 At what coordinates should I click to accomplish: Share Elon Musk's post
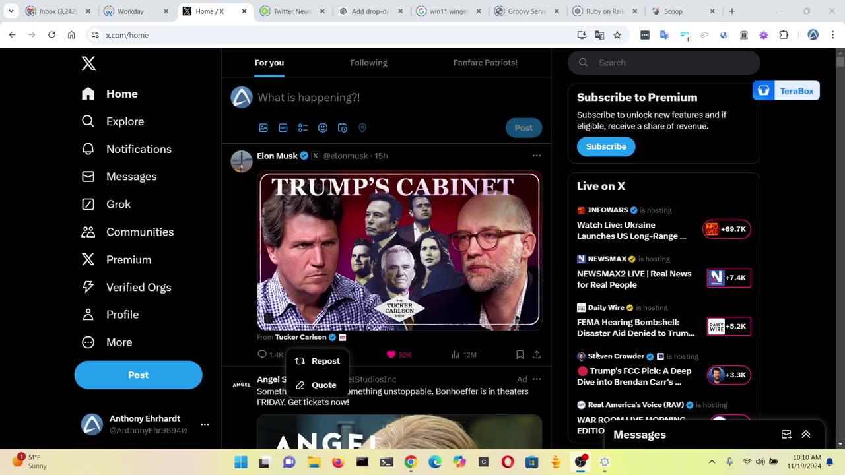click(537, 354)
